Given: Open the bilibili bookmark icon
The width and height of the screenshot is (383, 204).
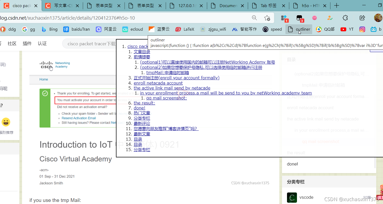Looking at the screenshot, I should tap(374, 29).
